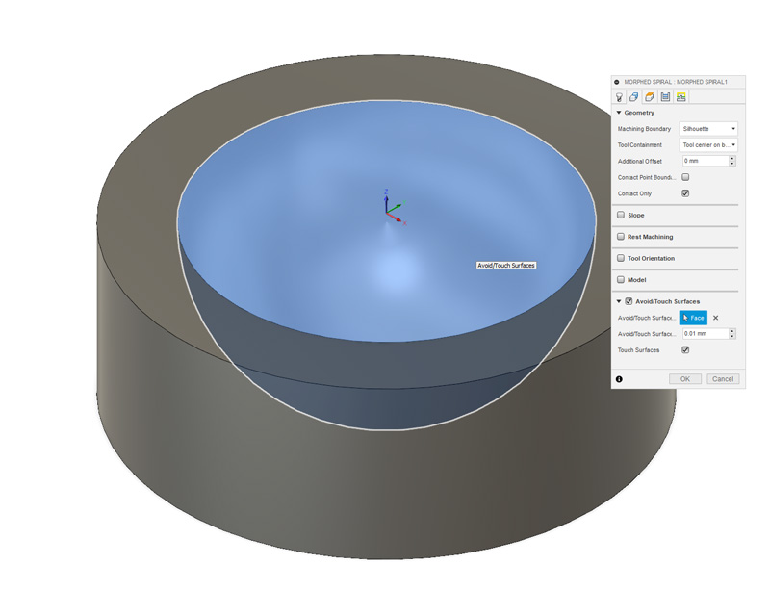The width and height of the screenshot is (770, 616).
Task: Collapse the Geometry section
Action: pos(619,113)
